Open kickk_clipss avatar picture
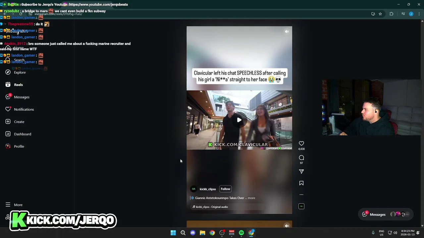This screenshot has height=238, width=424. (194, 189)
